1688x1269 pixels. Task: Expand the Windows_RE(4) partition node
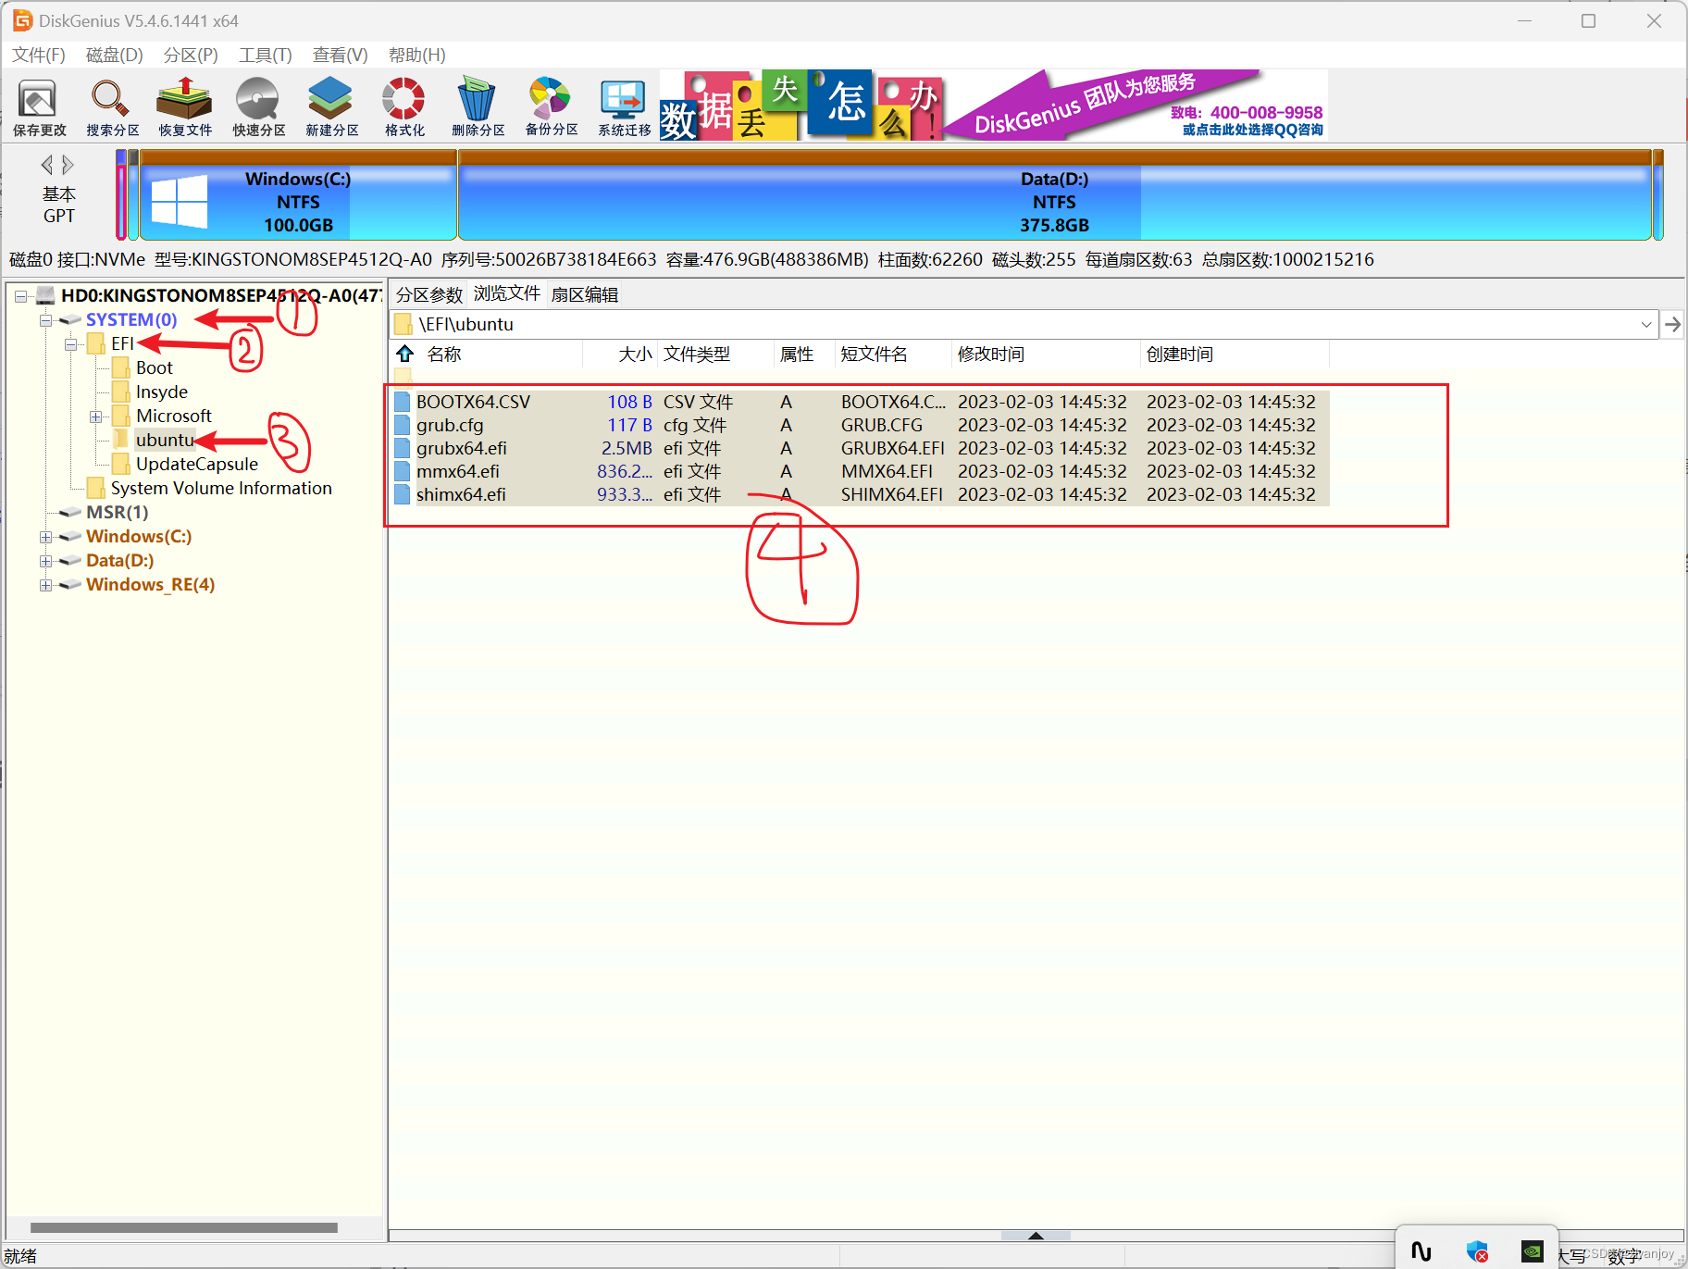[x=45, y=585]
